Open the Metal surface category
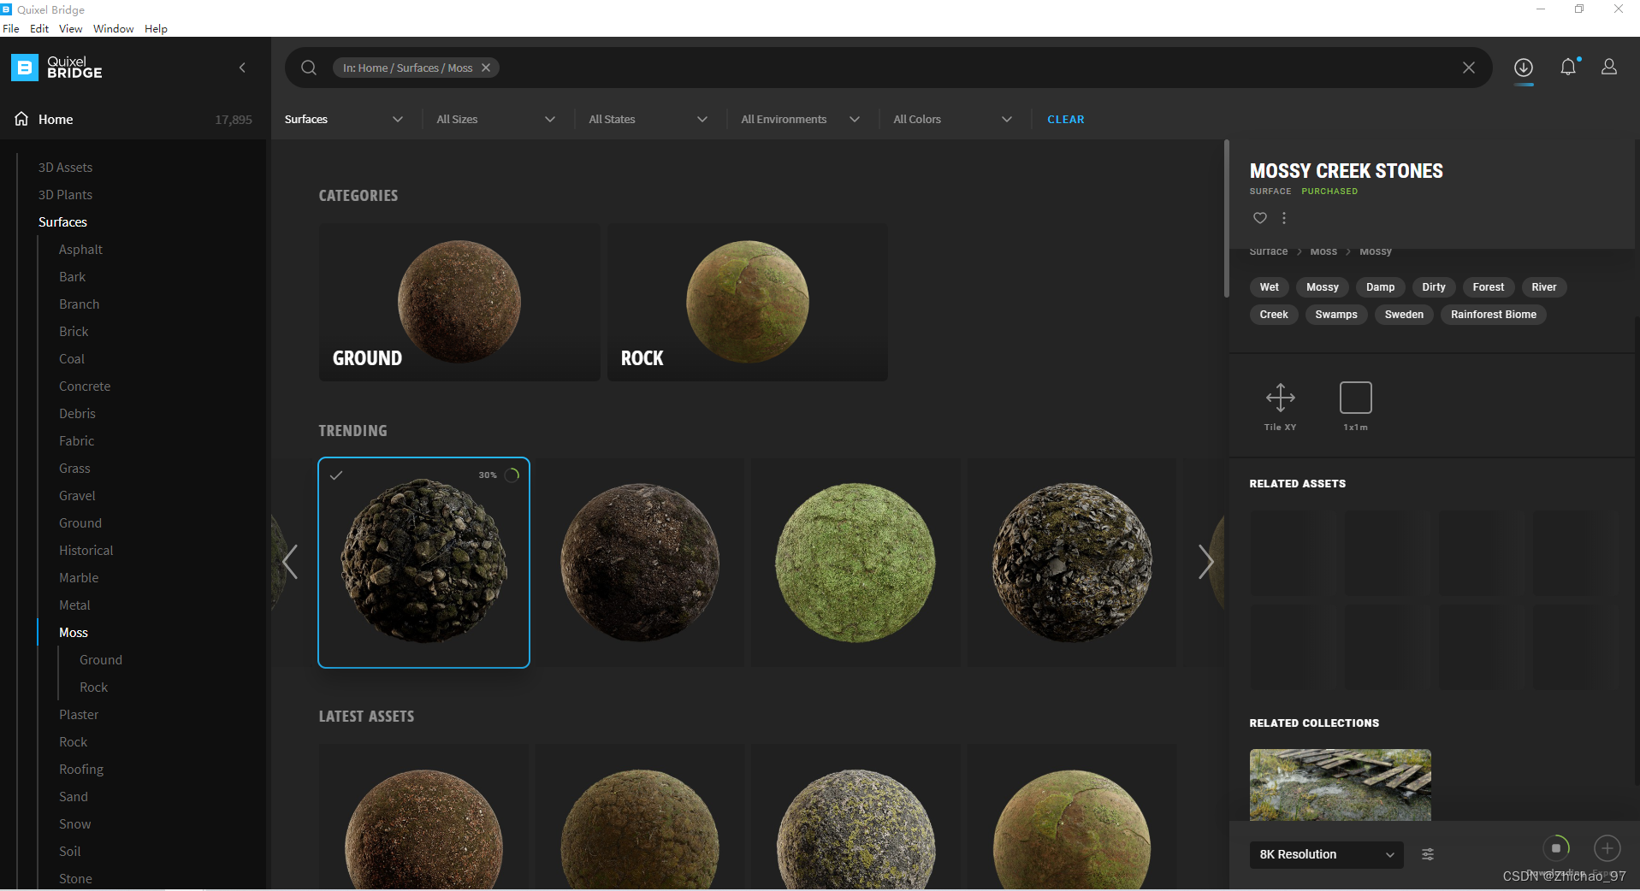 pos(74,605)
